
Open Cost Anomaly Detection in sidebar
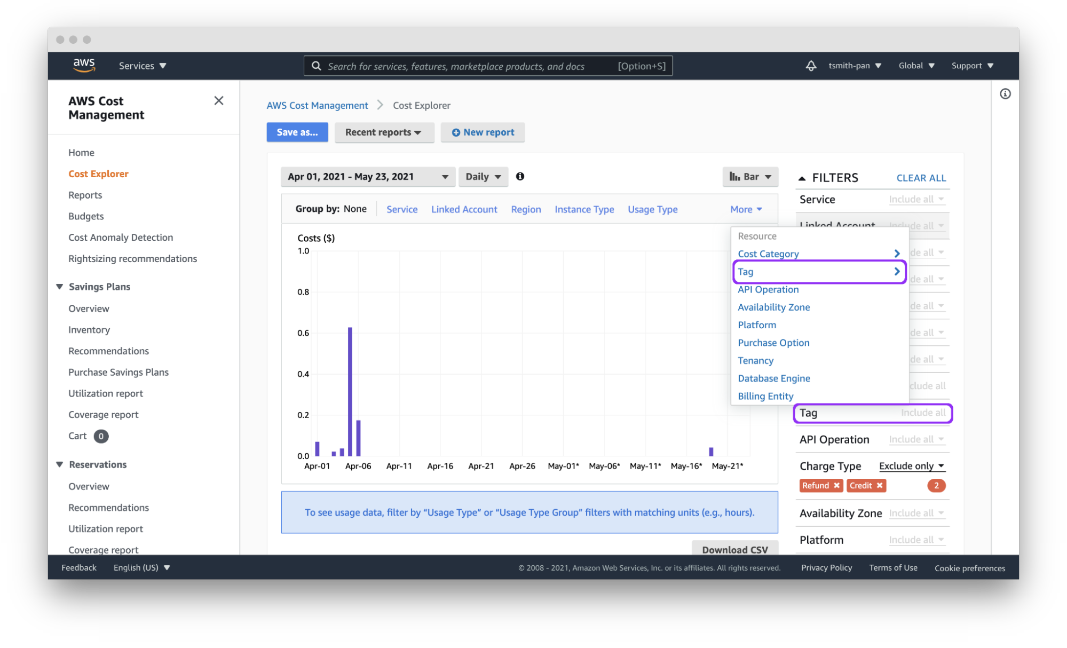pos(121,238)
